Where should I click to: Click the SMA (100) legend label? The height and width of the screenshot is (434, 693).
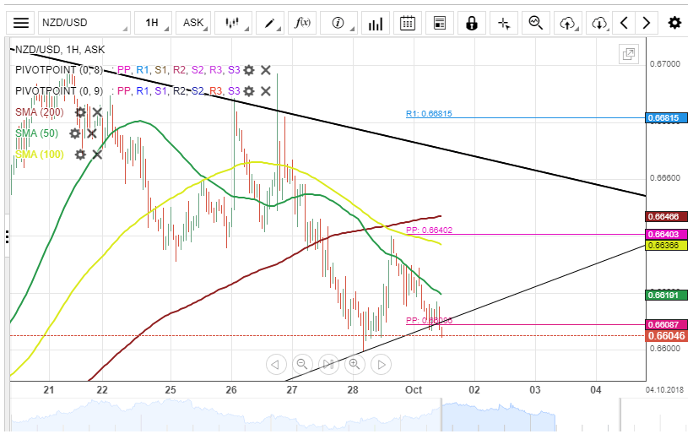[40, 155]
